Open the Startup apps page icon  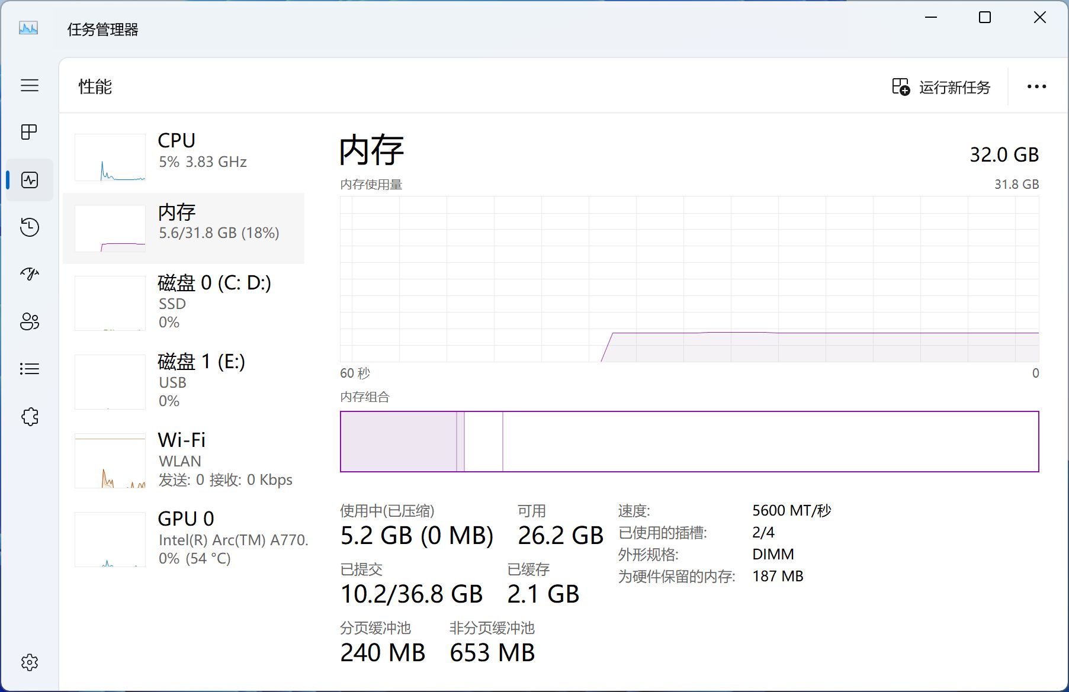pos(30,274)
